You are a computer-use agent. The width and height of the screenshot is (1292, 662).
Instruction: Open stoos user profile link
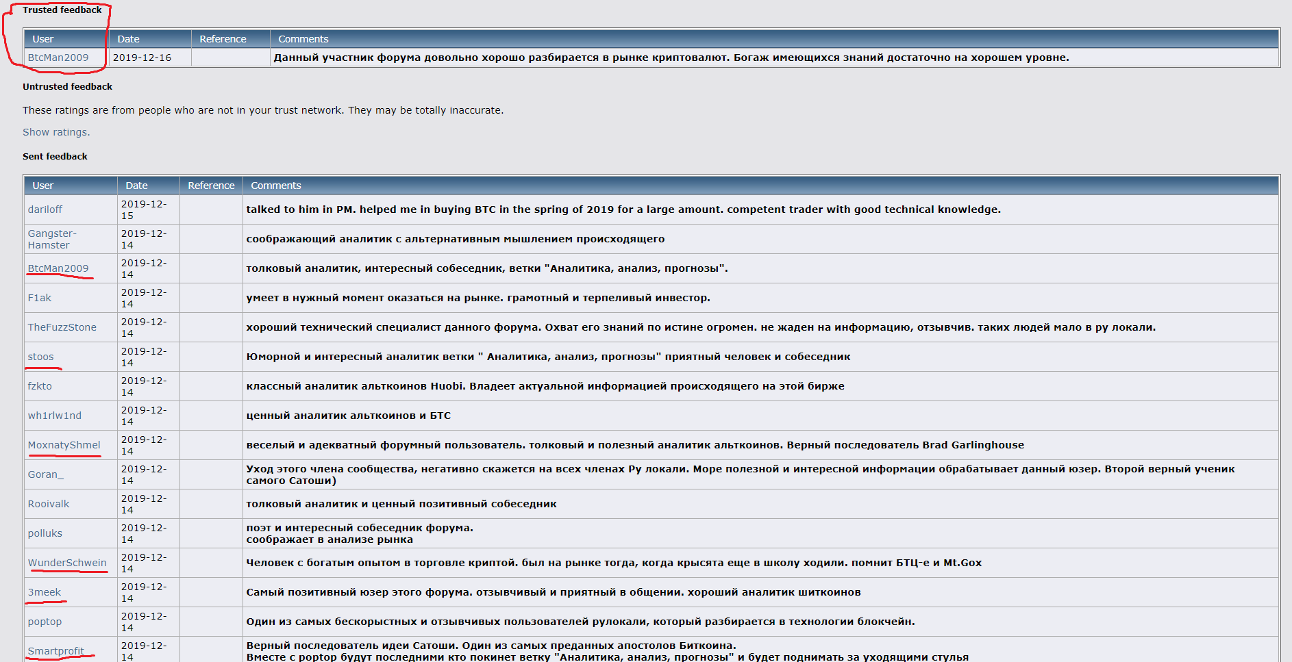coord(40,357)
